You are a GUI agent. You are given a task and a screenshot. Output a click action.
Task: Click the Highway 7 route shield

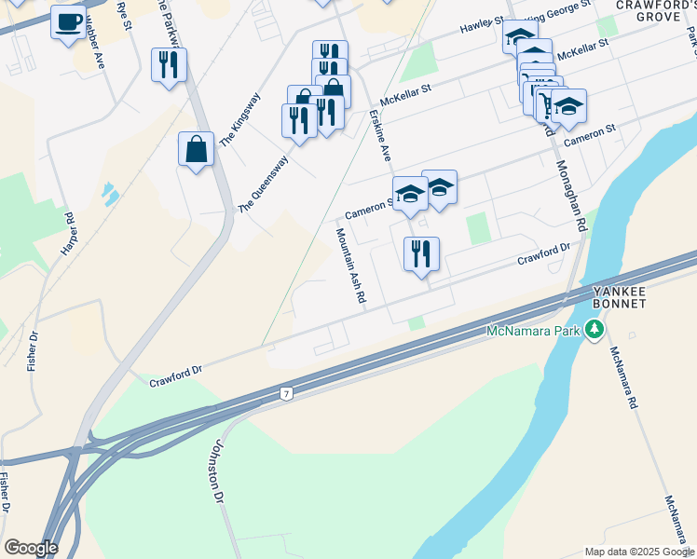[x=287, y=394]
